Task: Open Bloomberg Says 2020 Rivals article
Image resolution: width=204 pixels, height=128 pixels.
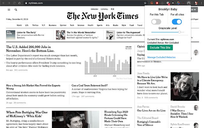Action: tap(116, 116)
